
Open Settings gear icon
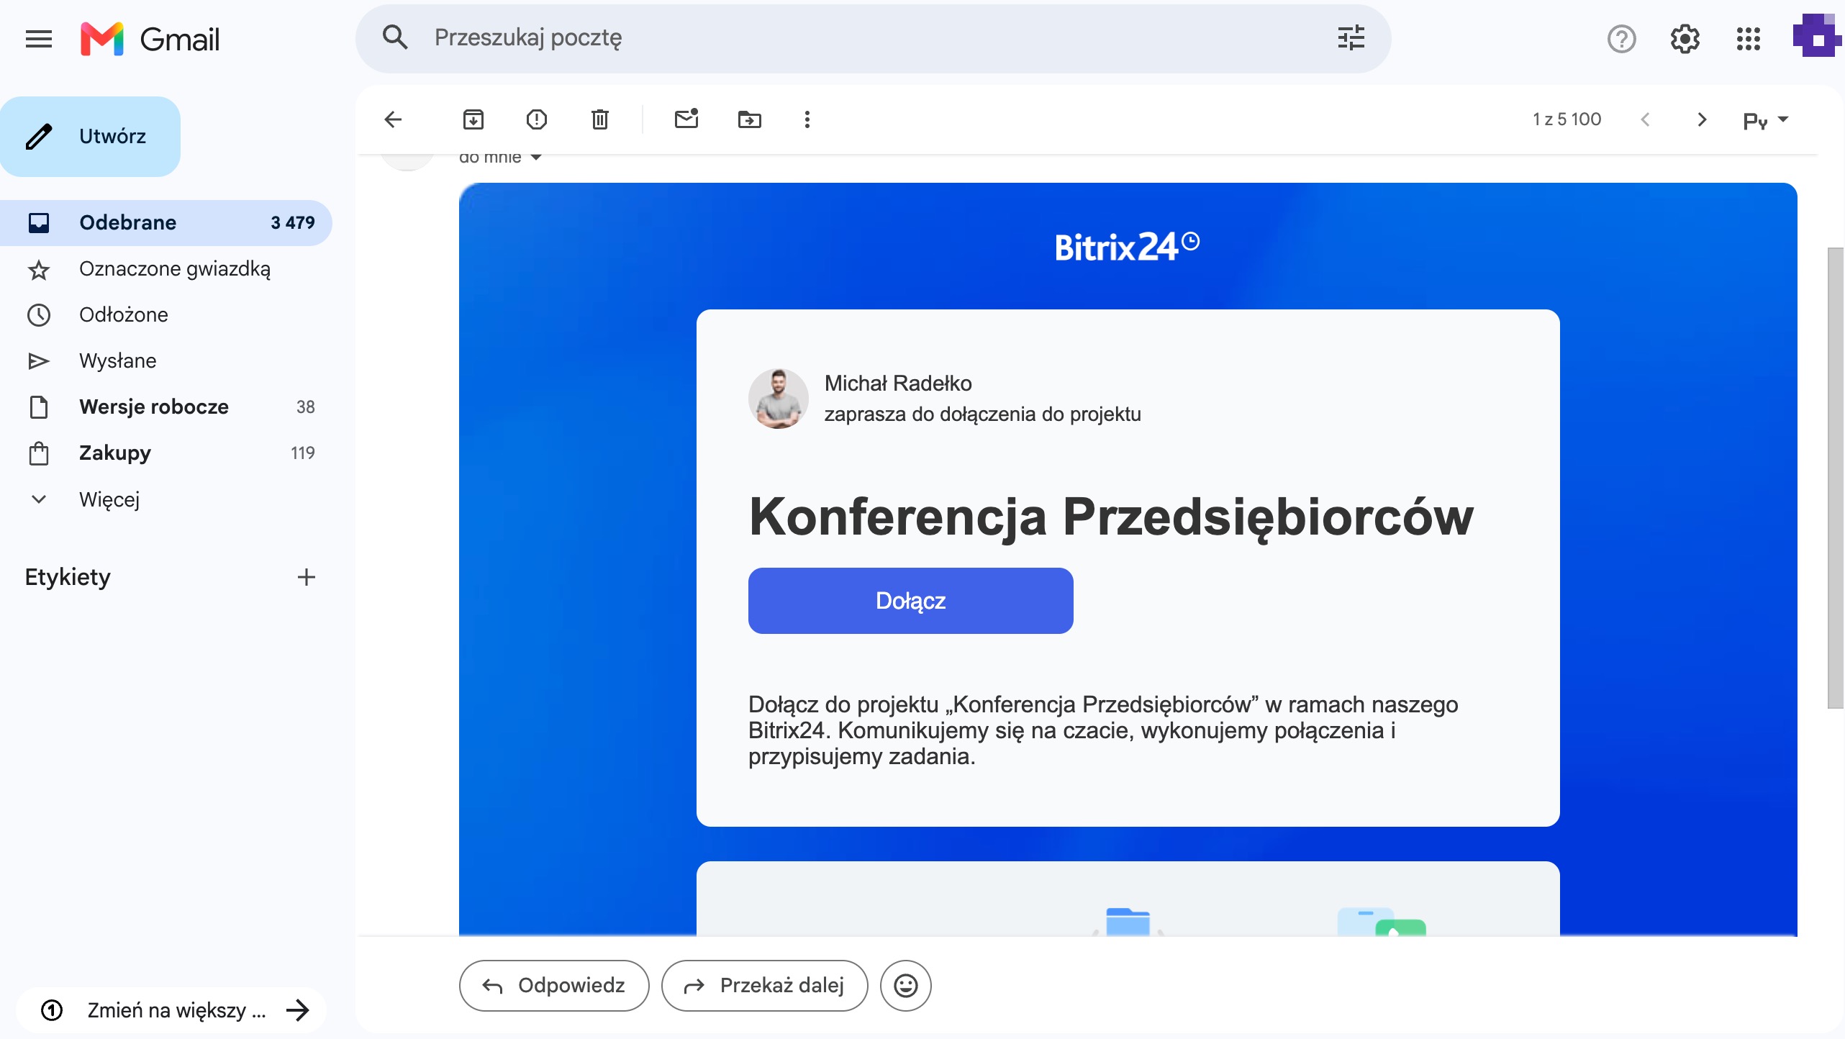point(1685,39)
